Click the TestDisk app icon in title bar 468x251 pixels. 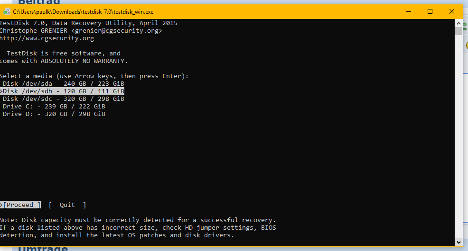(6, 12)
